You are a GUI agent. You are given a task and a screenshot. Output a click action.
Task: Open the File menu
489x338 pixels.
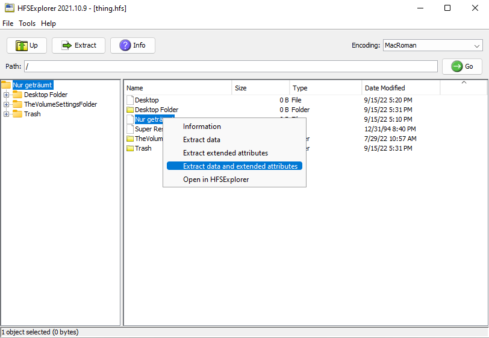point(8,23)
